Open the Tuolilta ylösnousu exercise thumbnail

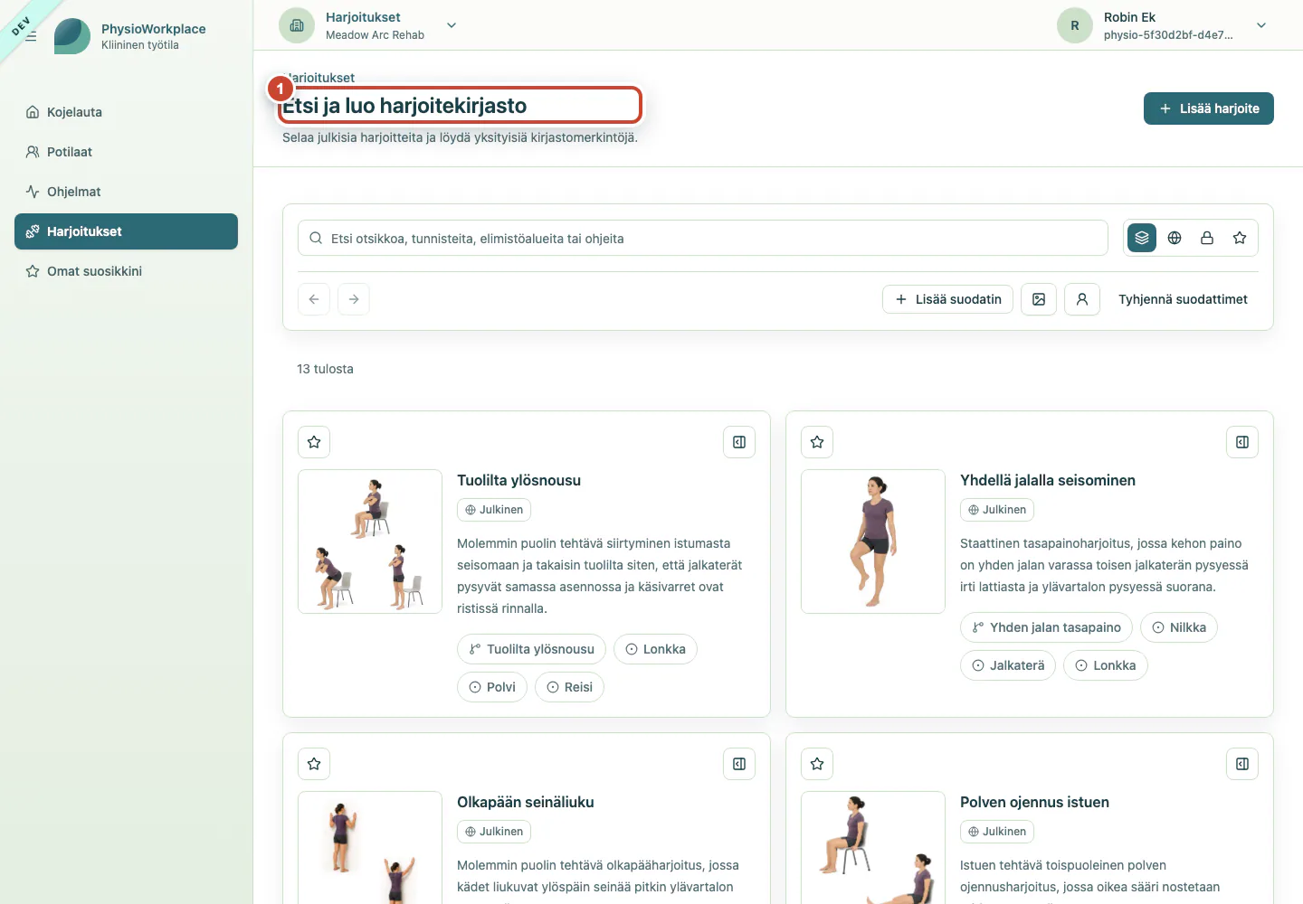coord(370,541)
